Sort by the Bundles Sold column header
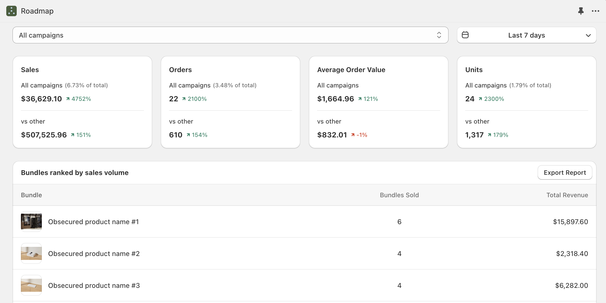Screen dimensions: 606x303 399,195
